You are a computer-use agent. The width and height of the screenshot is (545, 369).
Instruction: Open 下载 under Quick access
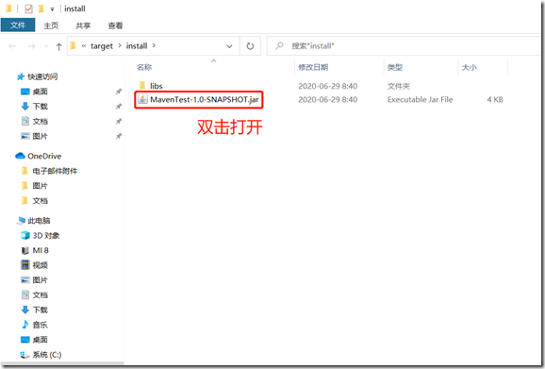[40, 107]
